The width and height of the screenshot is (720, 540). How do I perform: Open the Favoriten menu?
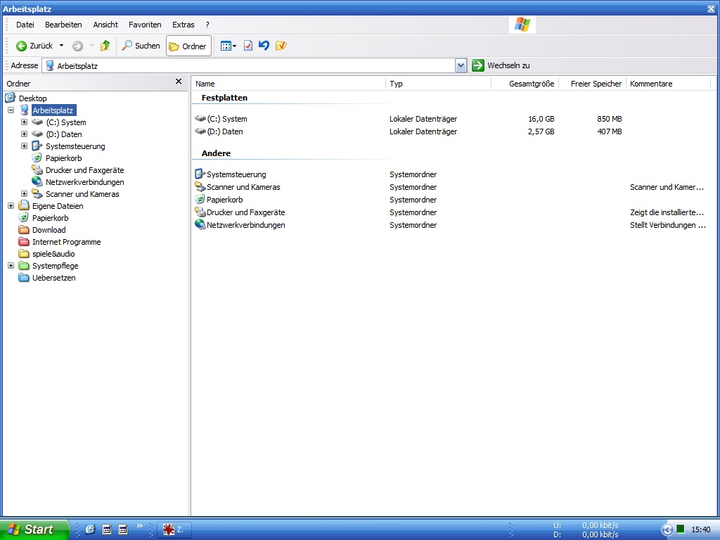pyautogui.click(x=145, y=25)
